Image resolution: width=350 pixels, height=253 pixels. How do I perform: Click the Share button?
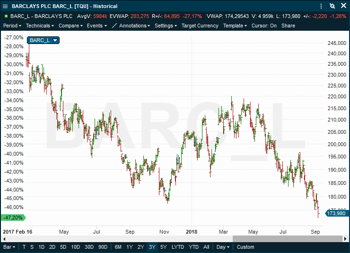[x=288, y=26]
